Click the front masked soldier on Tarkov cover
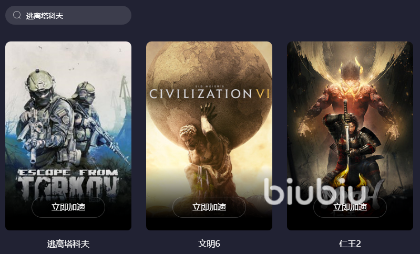The width and height of the screenshot is (420, 254). click(47, 118)
